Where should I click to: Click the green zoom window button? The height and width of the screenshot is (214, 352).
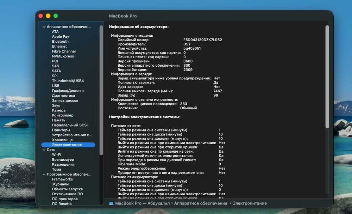click(56, 16)
